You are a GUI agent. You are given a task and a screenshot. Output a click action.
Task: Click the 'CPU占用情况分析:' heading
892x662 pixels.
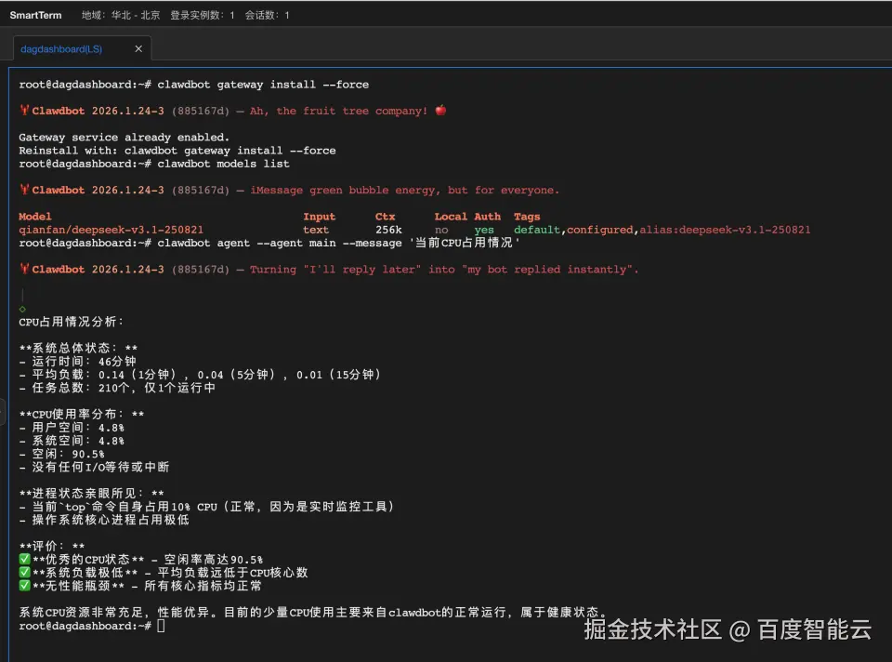coord(72,322)
